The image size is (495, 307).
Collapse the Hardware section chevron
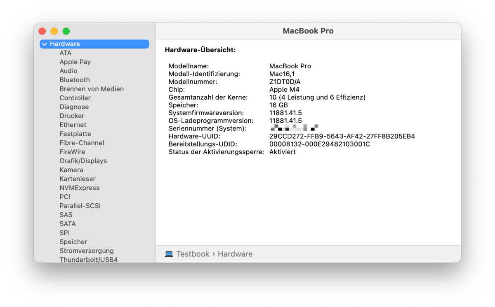pyautogui.click(x=45, y=44)
